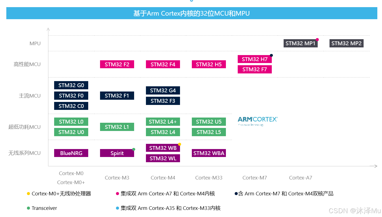Click the 无线系列MCU row label
This screenshot has width=382, height=217.
click(24, 153)
